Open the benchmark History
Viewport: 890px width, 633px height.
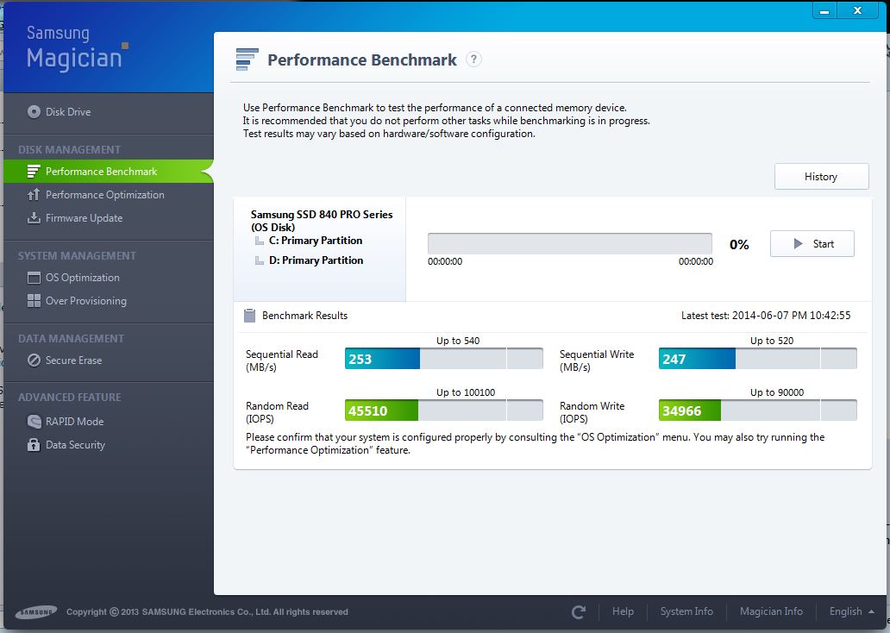[821, 177]
